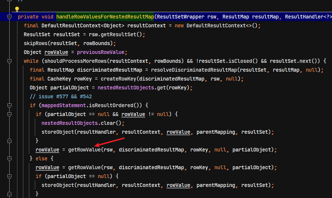Fold the partialObject == null && rowValue block
The image size is (332, 198).
point(9,114)
